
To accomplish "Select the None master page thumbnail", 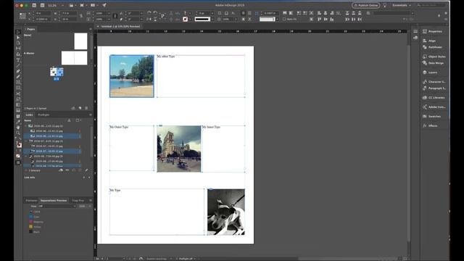I will pos(80,41).
